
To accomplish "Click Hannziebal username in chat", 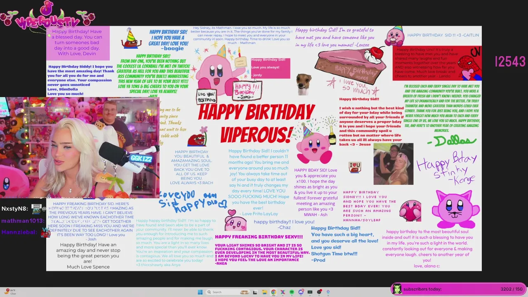I will click(x=19, y=232).
